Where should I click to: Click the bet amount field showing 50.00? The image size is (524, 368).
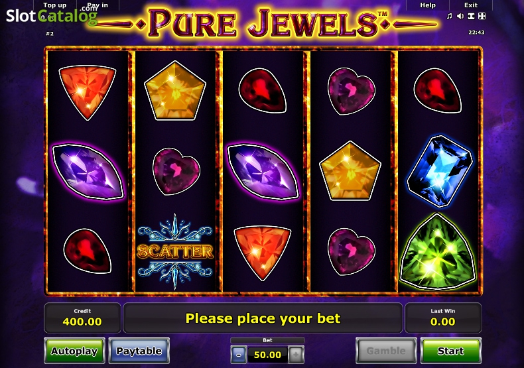pyautogui.click(x=267, y=355)
